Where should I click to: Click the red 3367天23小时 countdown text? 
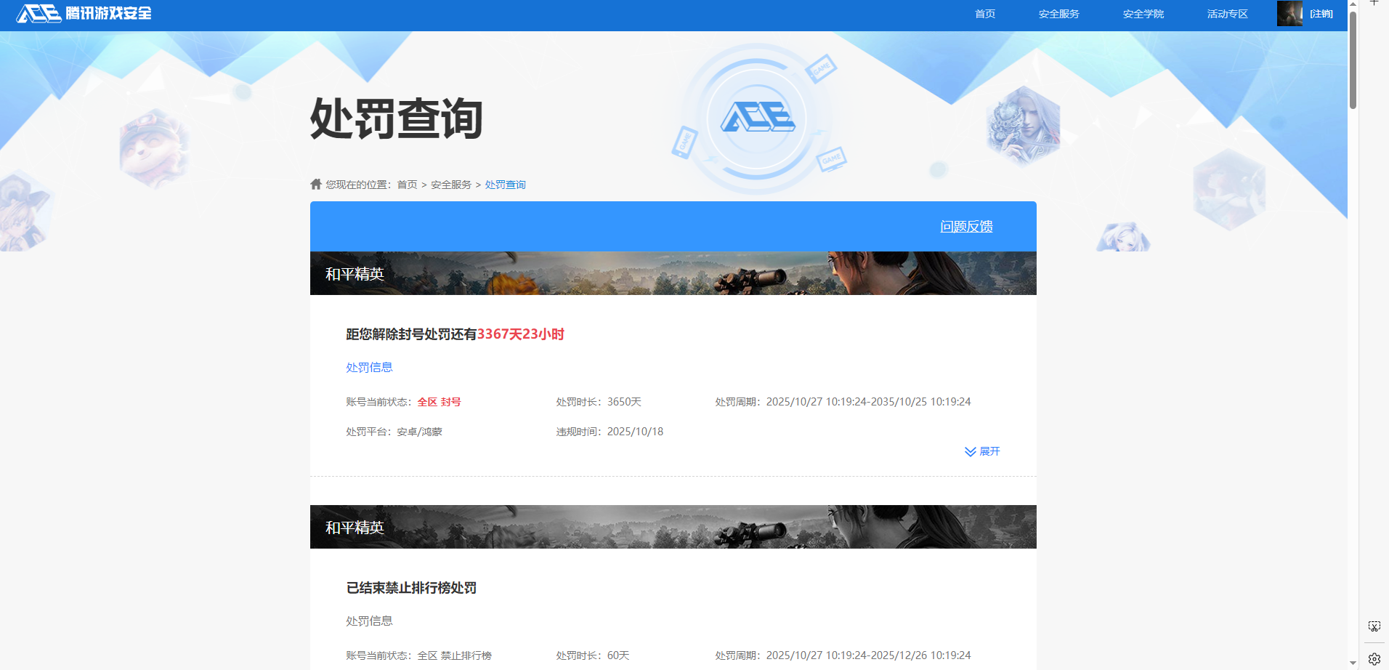click(520, 334)
